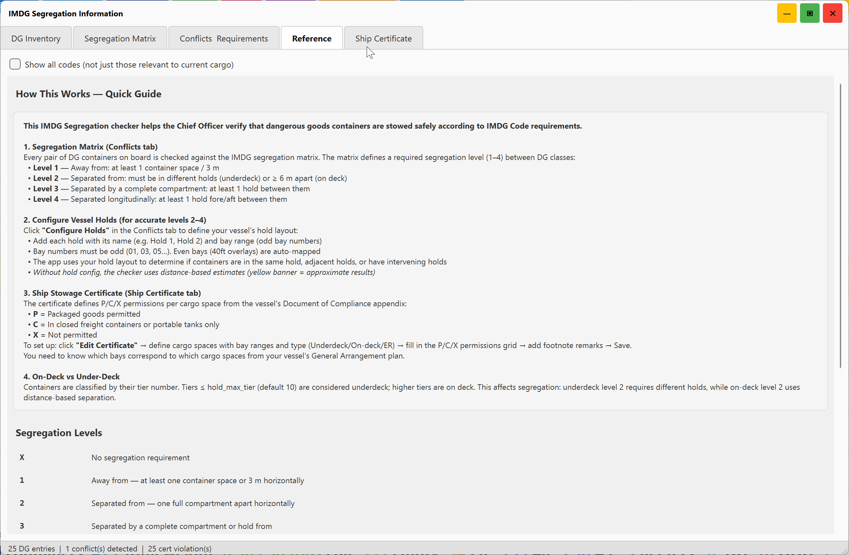Click the 'Away from — at least one container' row
Screen dimensions: 849x555
coord(198,480)
